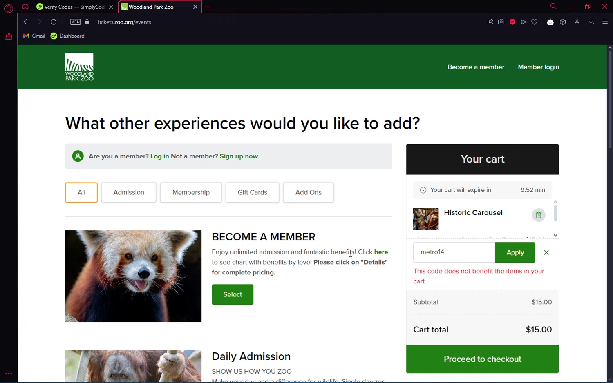Select the Gift Cards filter tab
613x383 pixels.
tap(252, 192)
